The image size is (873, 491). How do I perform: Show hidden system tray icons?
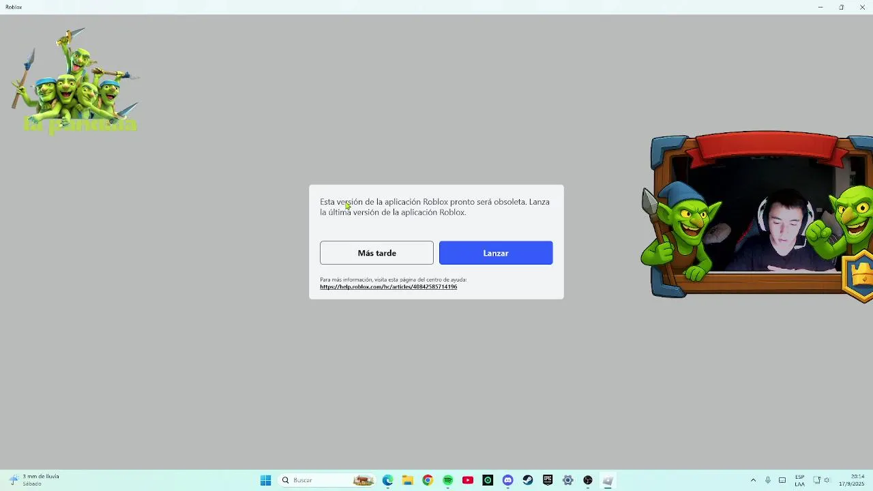[x=753, y=480]
